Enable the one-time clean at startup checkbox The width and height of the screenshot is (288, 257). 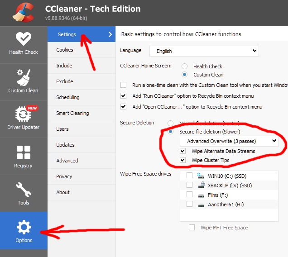click(124, 85)
